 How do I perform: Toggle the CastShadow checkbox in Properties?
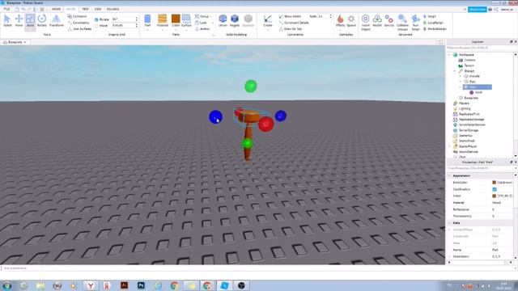[495, 189]
